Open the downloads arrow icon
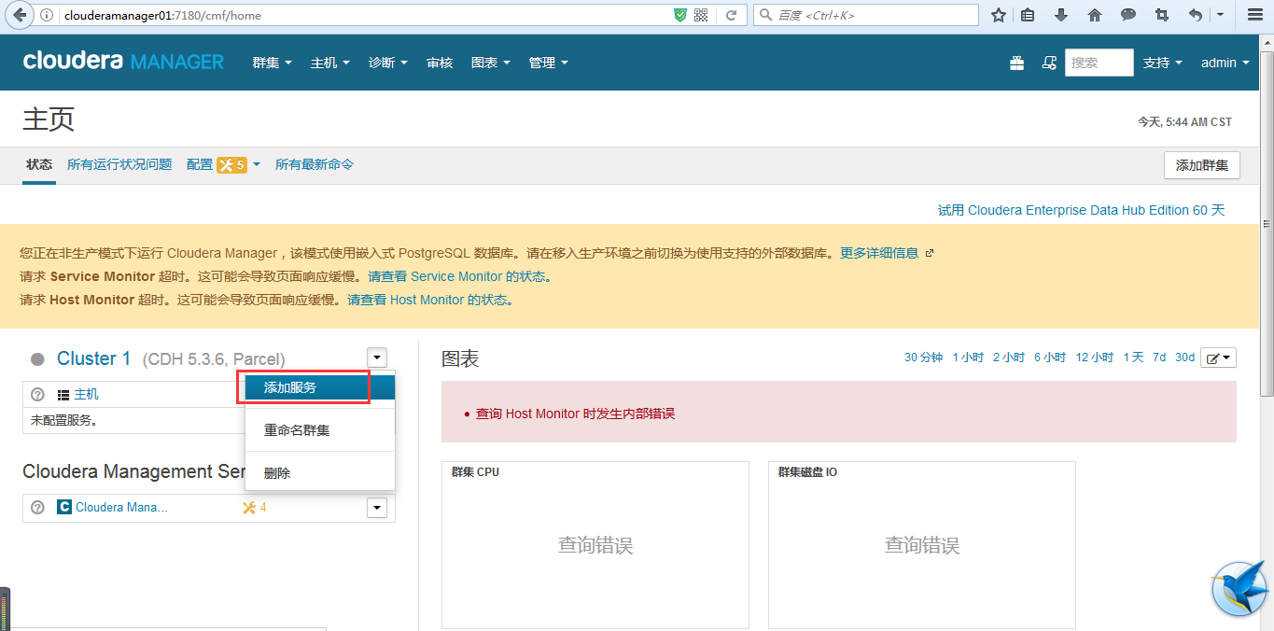The height and width of the screenshot is (631, 1274). coord(1061,15)
